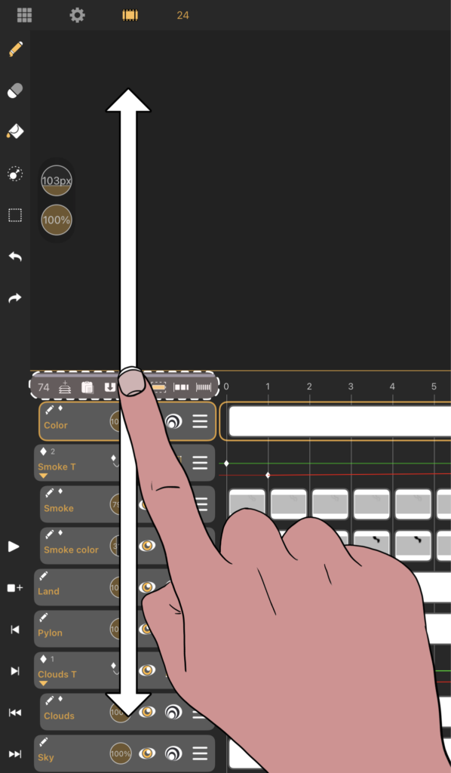Play the animation

pos(14,547)
